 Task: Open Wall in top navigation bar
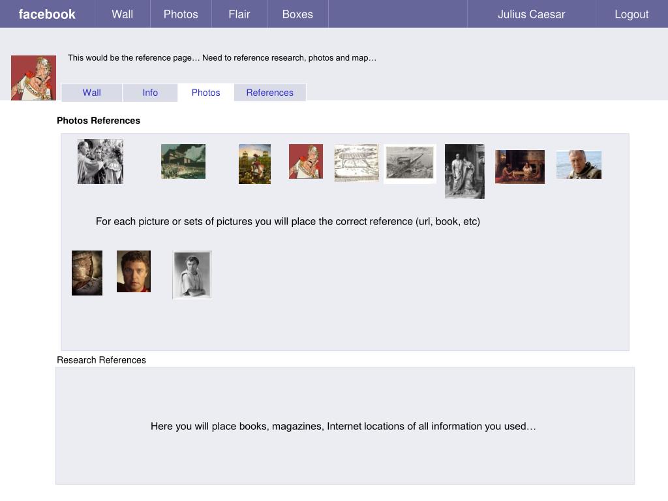(x=122, y=14)
